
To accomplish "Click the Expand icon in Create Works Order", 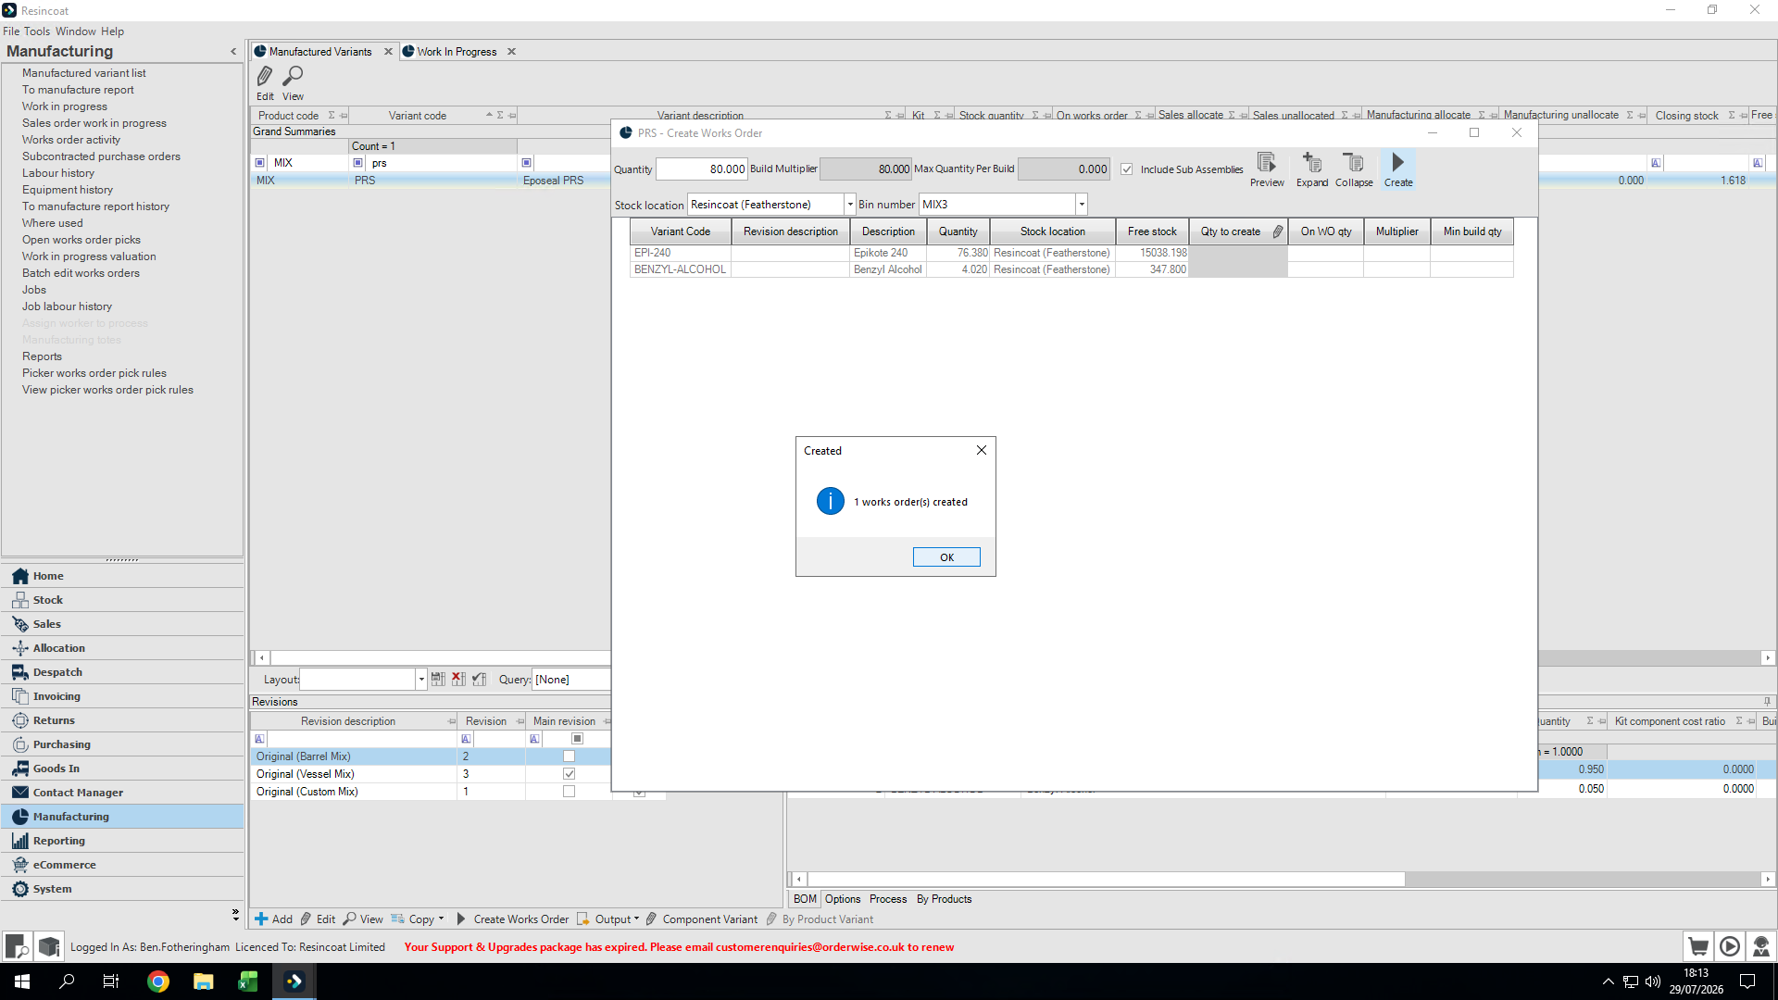I will tap(1312, 169).
